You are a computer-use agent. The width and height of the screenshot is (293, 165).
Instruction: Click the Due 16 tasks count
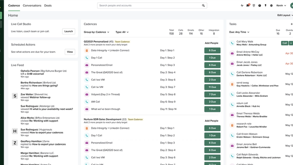(x=278, y=32)
